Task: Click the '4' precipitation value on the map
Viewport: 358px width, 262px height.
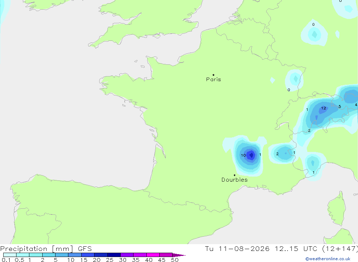Action: (356, 105)
